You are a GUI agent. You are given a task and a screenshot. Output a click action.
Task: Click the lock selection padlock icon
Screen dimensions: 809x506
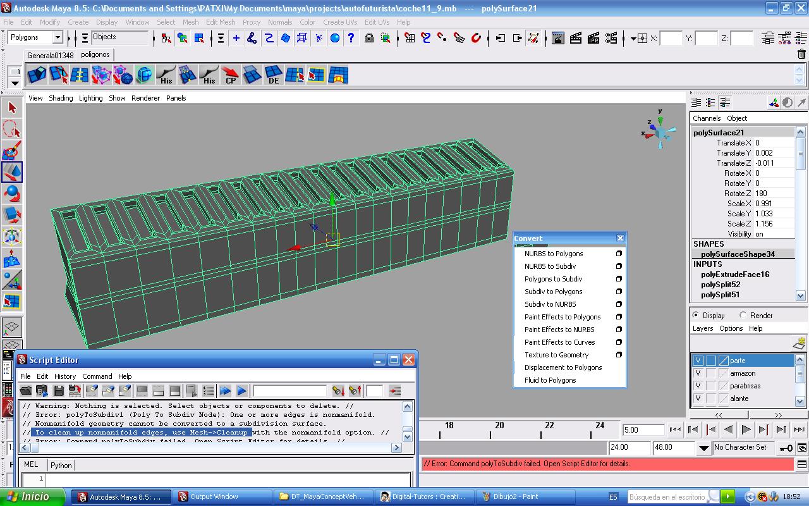(x=369, y=38)
